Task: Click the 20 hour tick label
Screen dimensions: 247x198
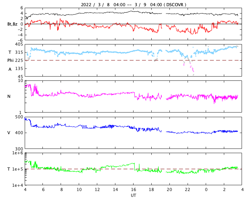Action: (169, 189)
